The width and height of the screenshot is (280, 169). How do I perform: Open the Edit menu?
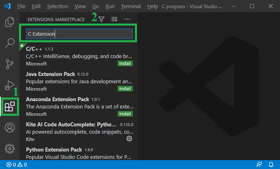click(x=36, y=6)
